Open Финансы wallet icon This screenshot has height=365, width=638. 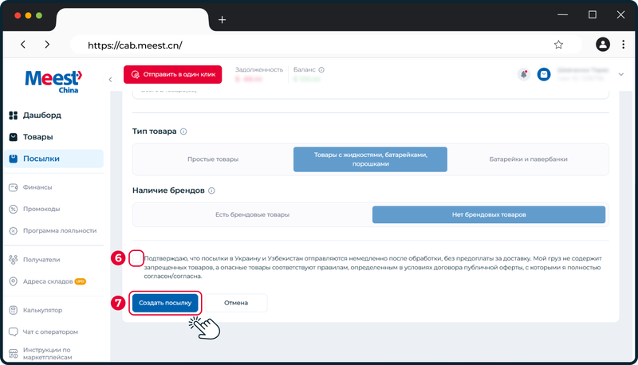13,187
